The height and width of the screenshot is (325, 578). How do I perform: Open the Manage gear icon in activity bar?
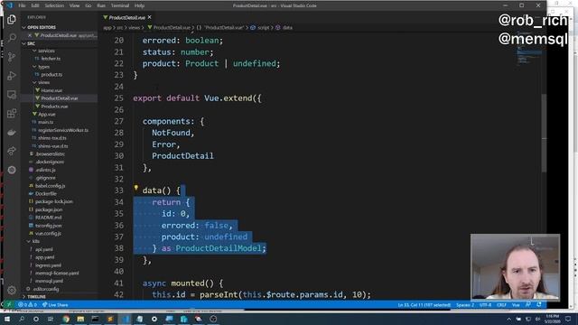click(12, 290)
